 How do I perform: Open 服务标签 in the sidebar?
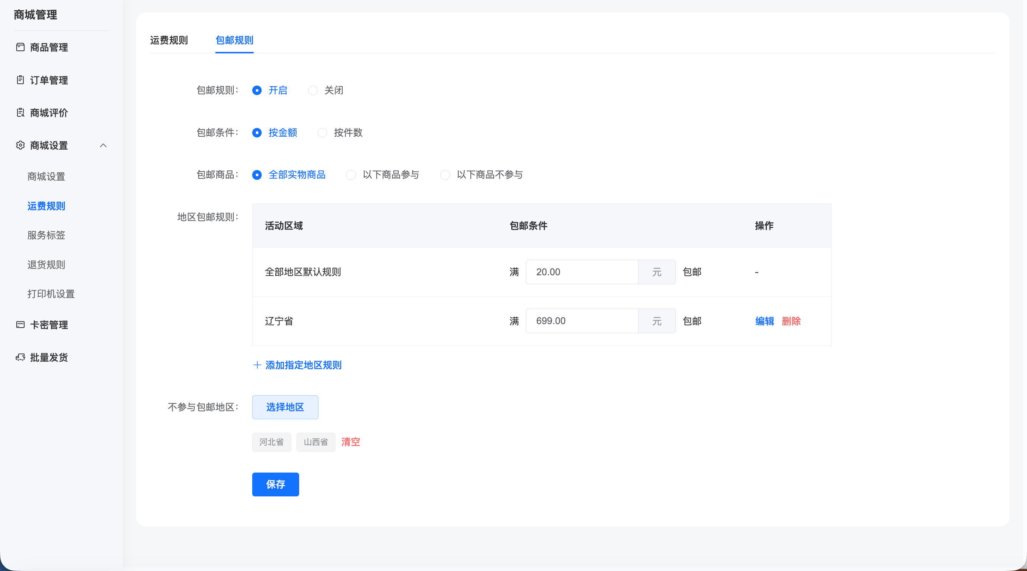tap(46, 235)
